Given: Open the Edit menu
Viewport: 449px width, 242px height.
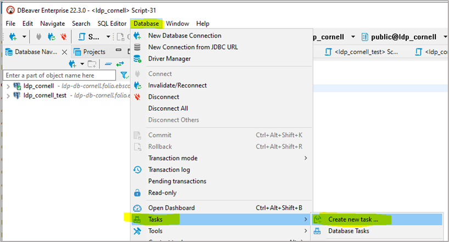Looking at the screenshot, I should (x=27, y=24).
